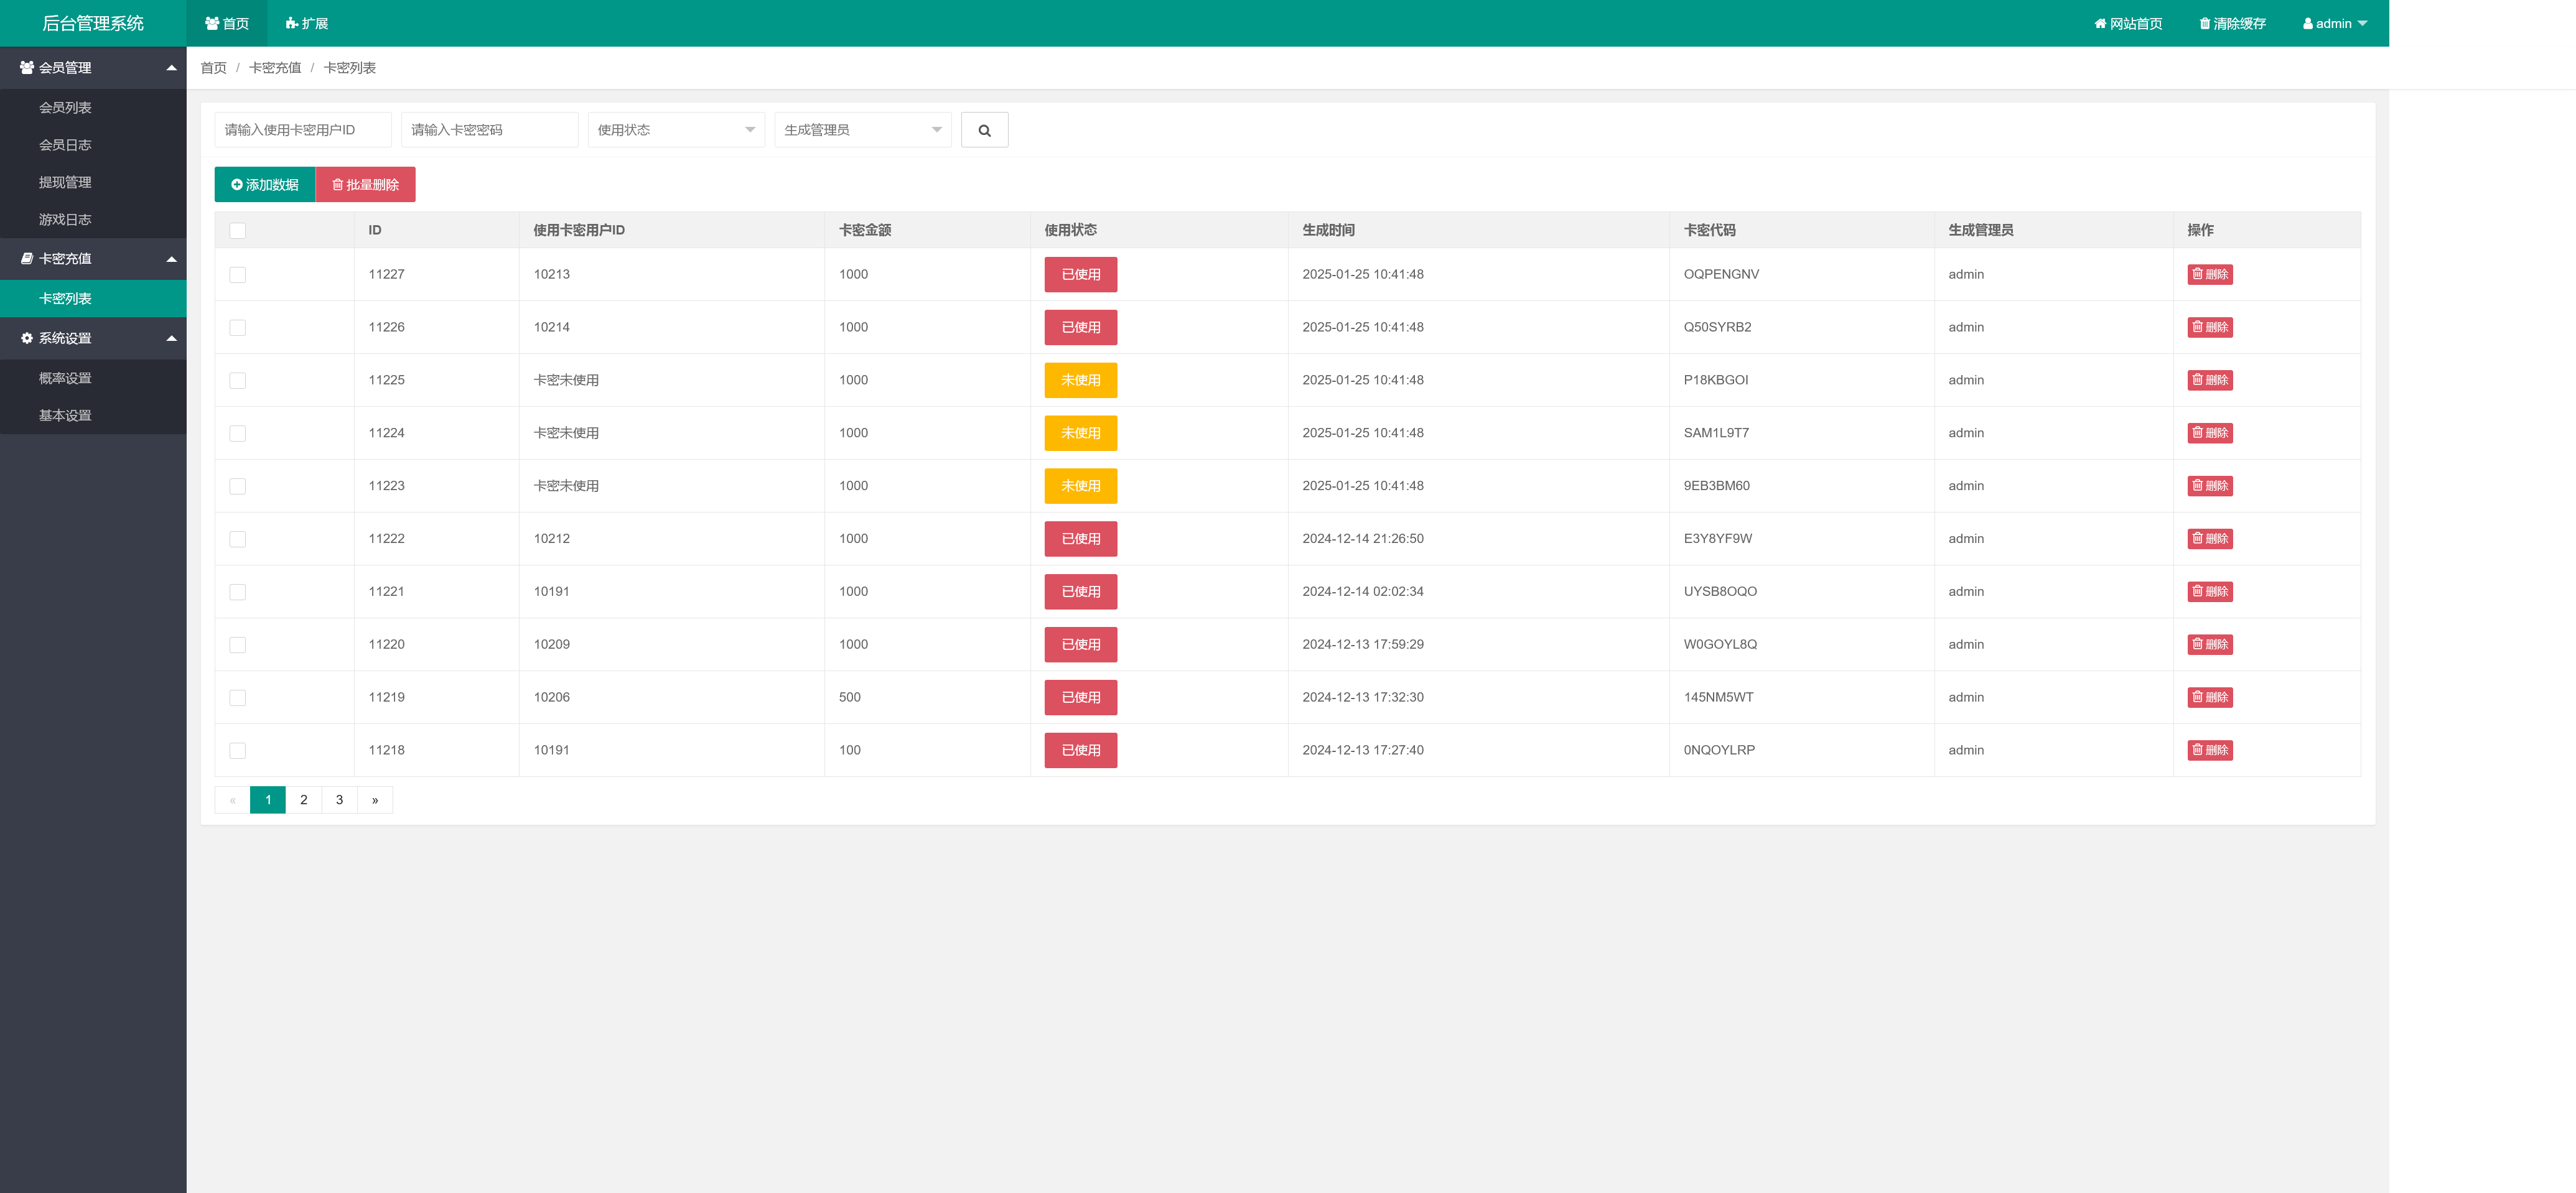Check the box for row 11225
Viewport: 2576px width, 1193px height.
(237, 381)
